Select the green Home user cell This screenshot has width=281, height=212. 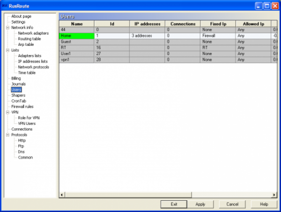77,36
